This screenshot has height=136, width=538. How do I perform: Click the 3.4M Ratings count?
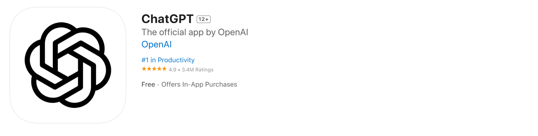pyautogui.click(x=198, y=70)
